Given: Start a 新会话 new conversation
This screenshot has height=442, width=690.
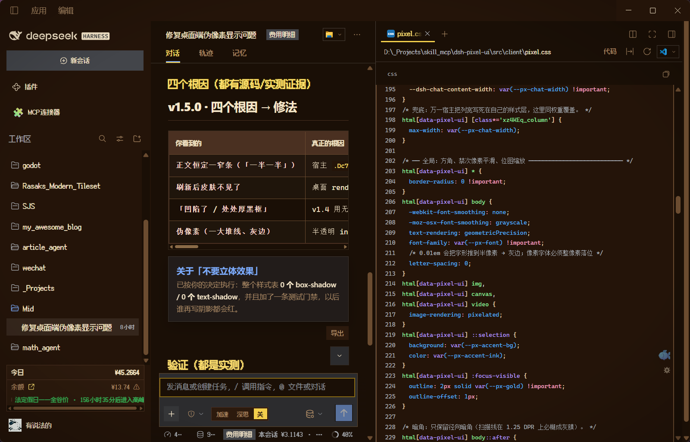Looking at the screenshot, I should 75,60.
